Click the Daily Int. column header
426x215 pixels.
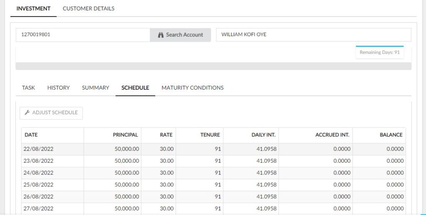[264, 135]
